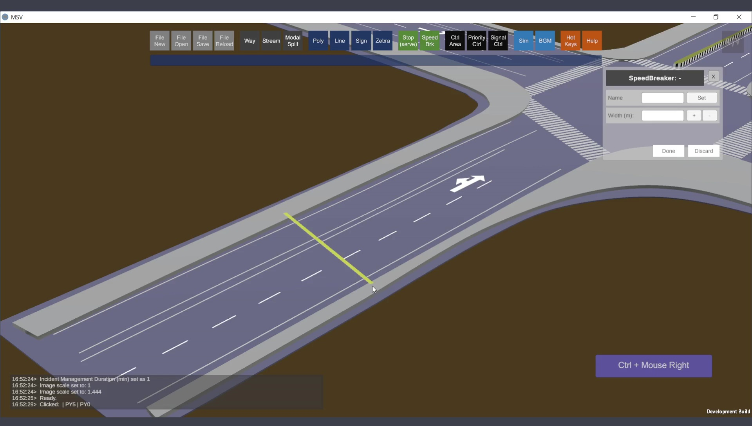Select the Zebra crossing tool
This screenshot has height=426, width=752.
(382, 41)
